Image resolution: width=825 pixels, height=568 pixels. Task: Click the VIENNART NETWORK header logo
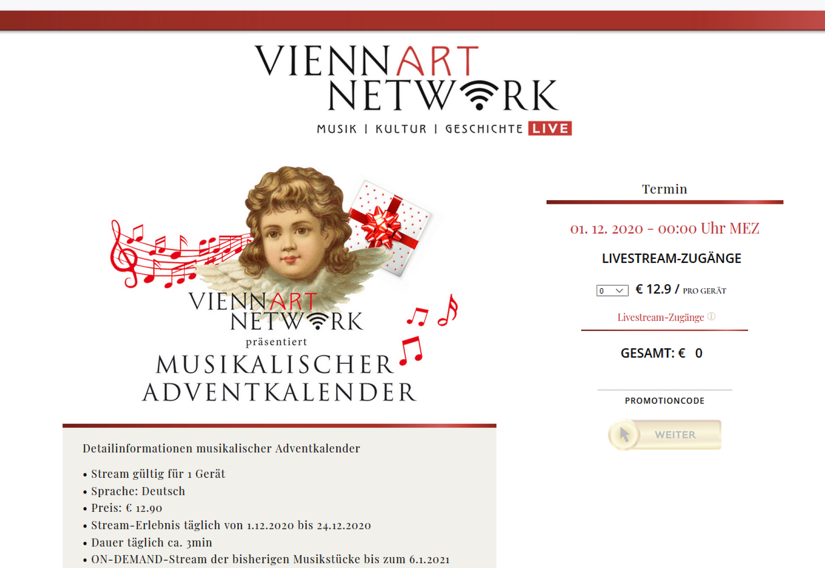click(413, 89)
